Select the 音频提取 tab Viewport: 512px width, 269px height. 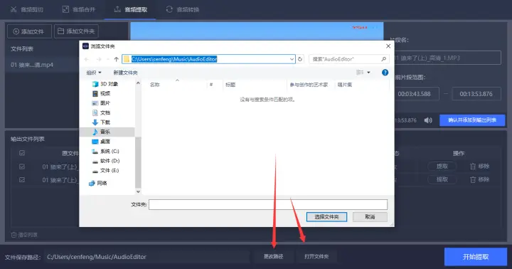click(x=131, y=9)
